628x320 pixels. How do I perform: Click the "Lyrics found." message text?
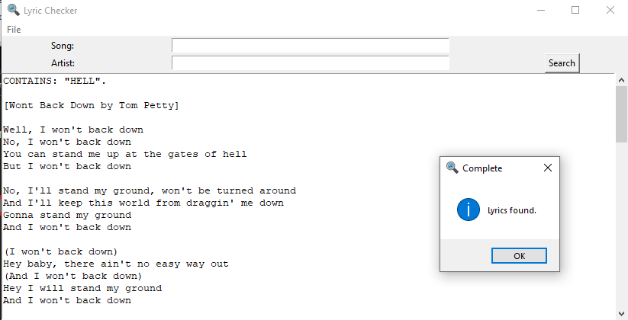tap(512, 210)
